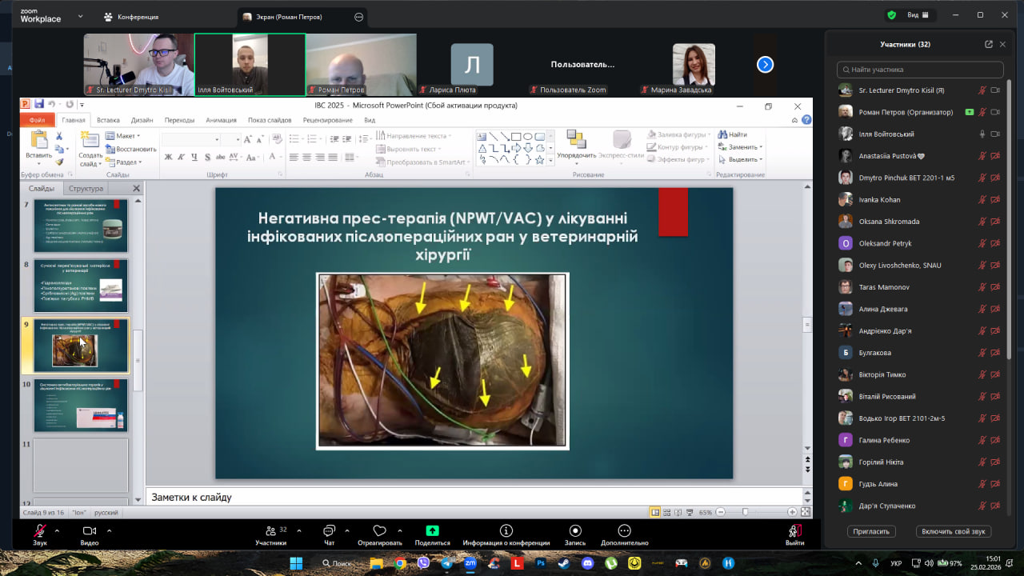This screenshot has height=576, width=1024.
Task: Click the Найти участника search field
Action: 920,70
